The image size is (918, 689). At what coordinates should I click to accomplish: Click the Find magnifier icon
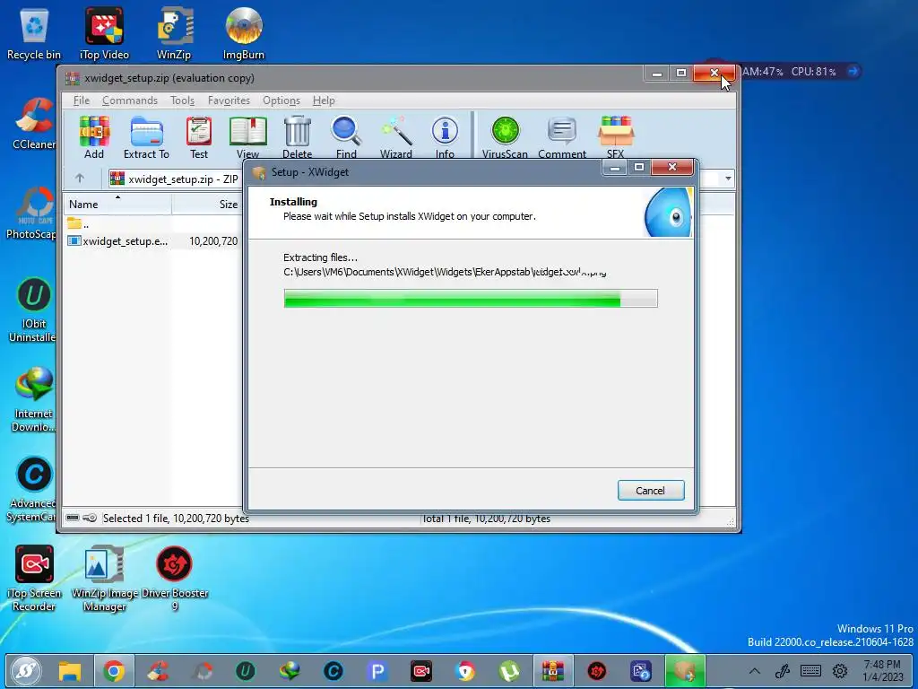click(x=346, y=137)
